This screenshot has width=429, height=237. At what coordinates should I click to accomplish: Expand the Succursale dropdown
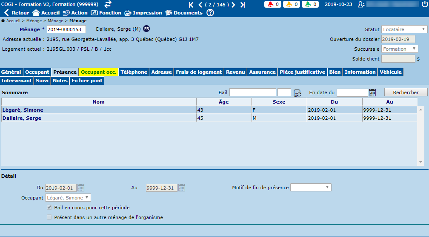click(x=400, y=49)
